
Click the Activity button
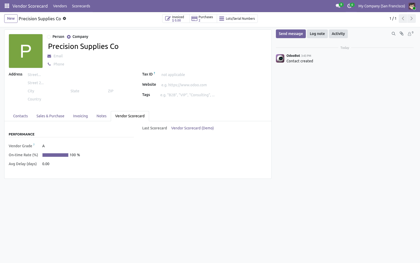(x=338, y=34)
